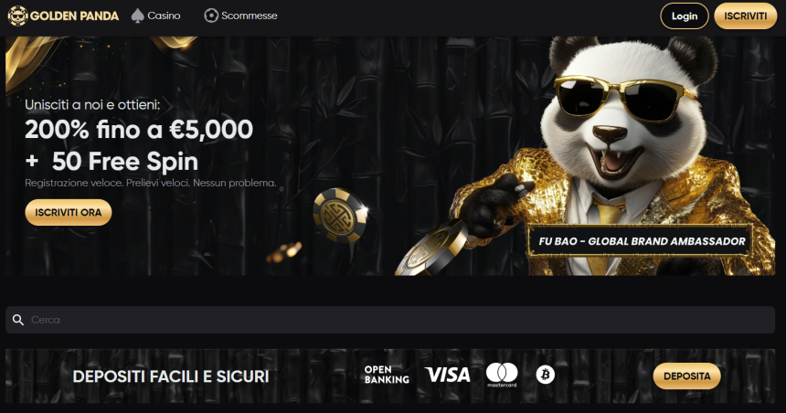
Task: Click the Fu Bao brand ambassador label
Action: (642, 241)
